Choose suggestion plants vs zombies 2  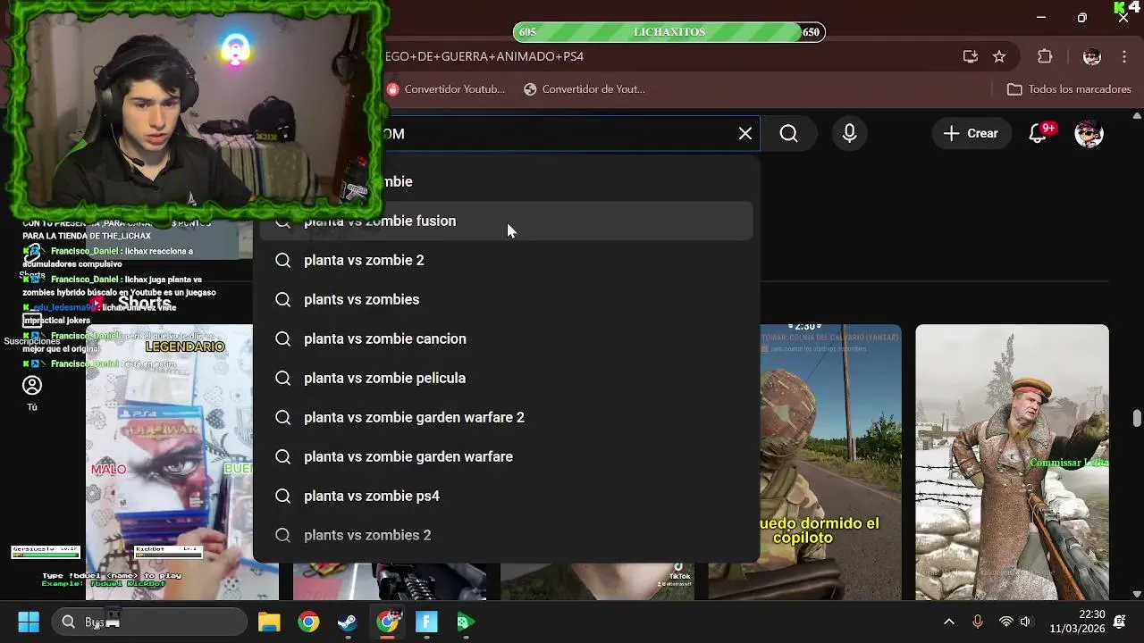coord(507,535)
